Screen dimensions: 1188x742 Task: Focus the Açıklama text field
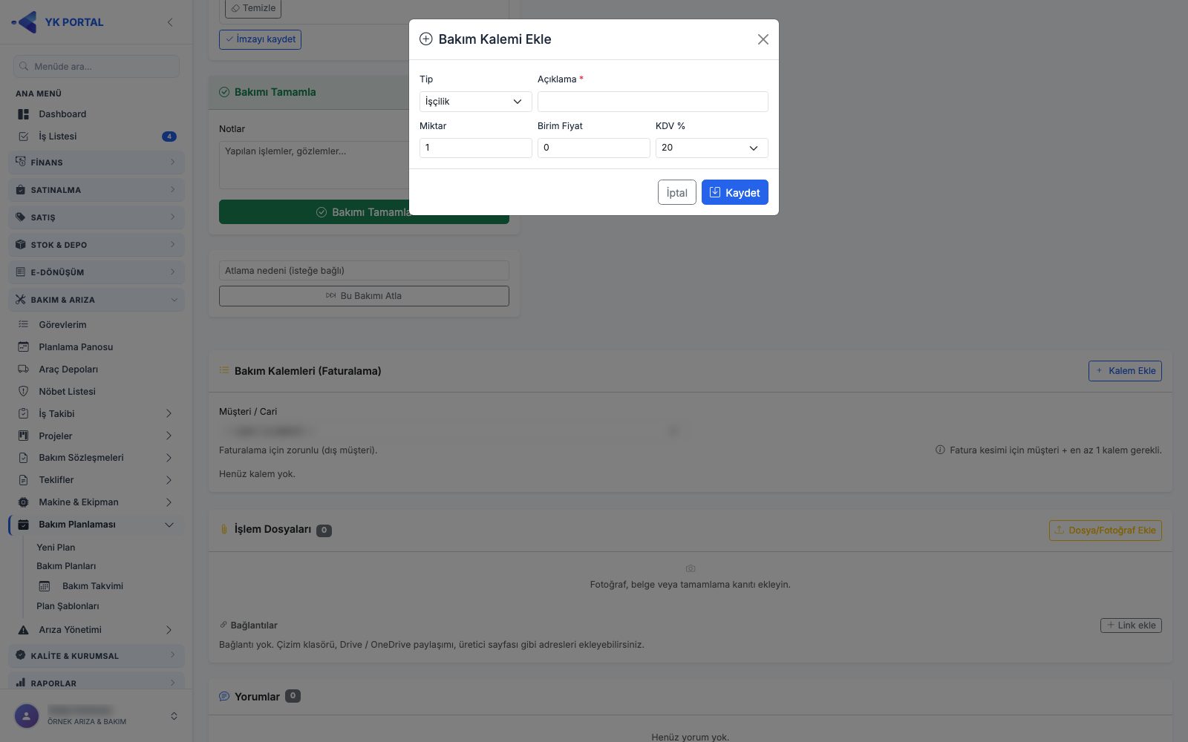(x=653, y=102)
